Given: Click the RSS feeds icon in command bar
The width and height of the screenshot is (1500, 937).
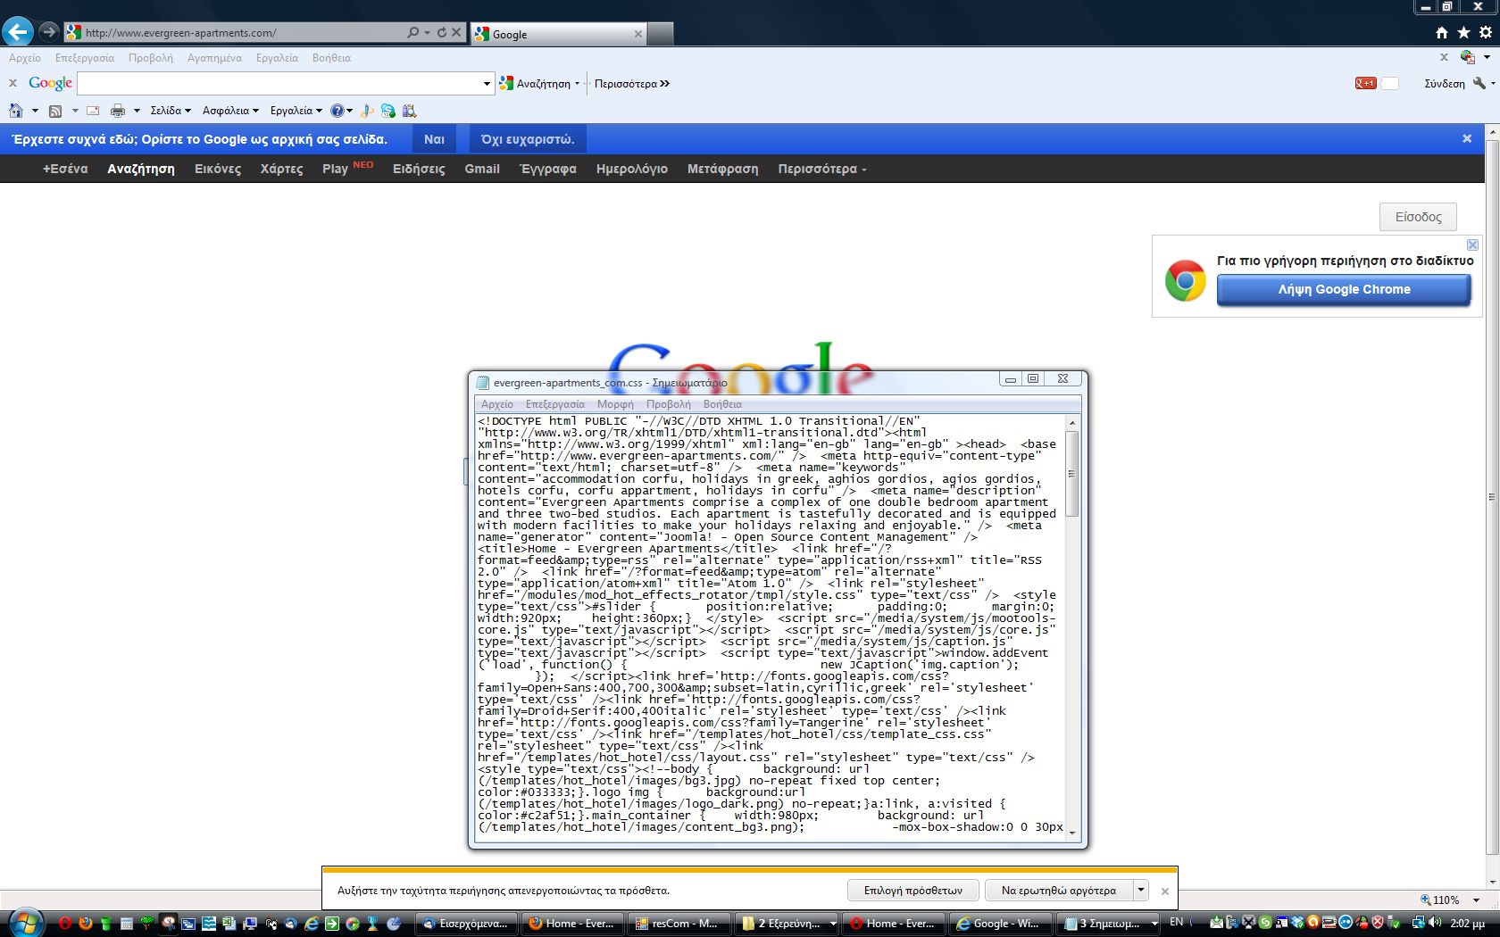Looking at the screenshot, I should click(55, 111).
